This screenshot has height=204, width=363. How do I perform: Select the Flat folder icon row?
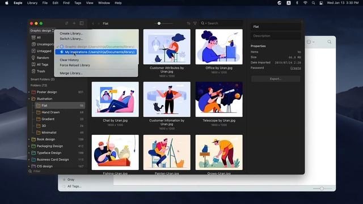[x=60, y=105]
